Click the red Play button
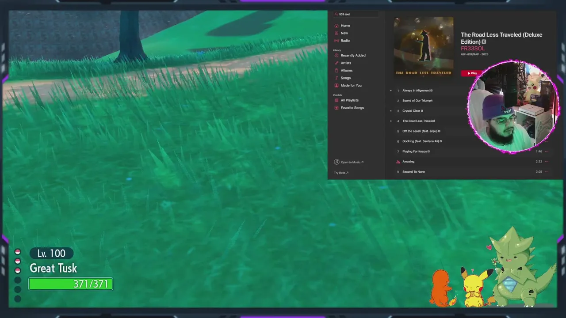 472,73
